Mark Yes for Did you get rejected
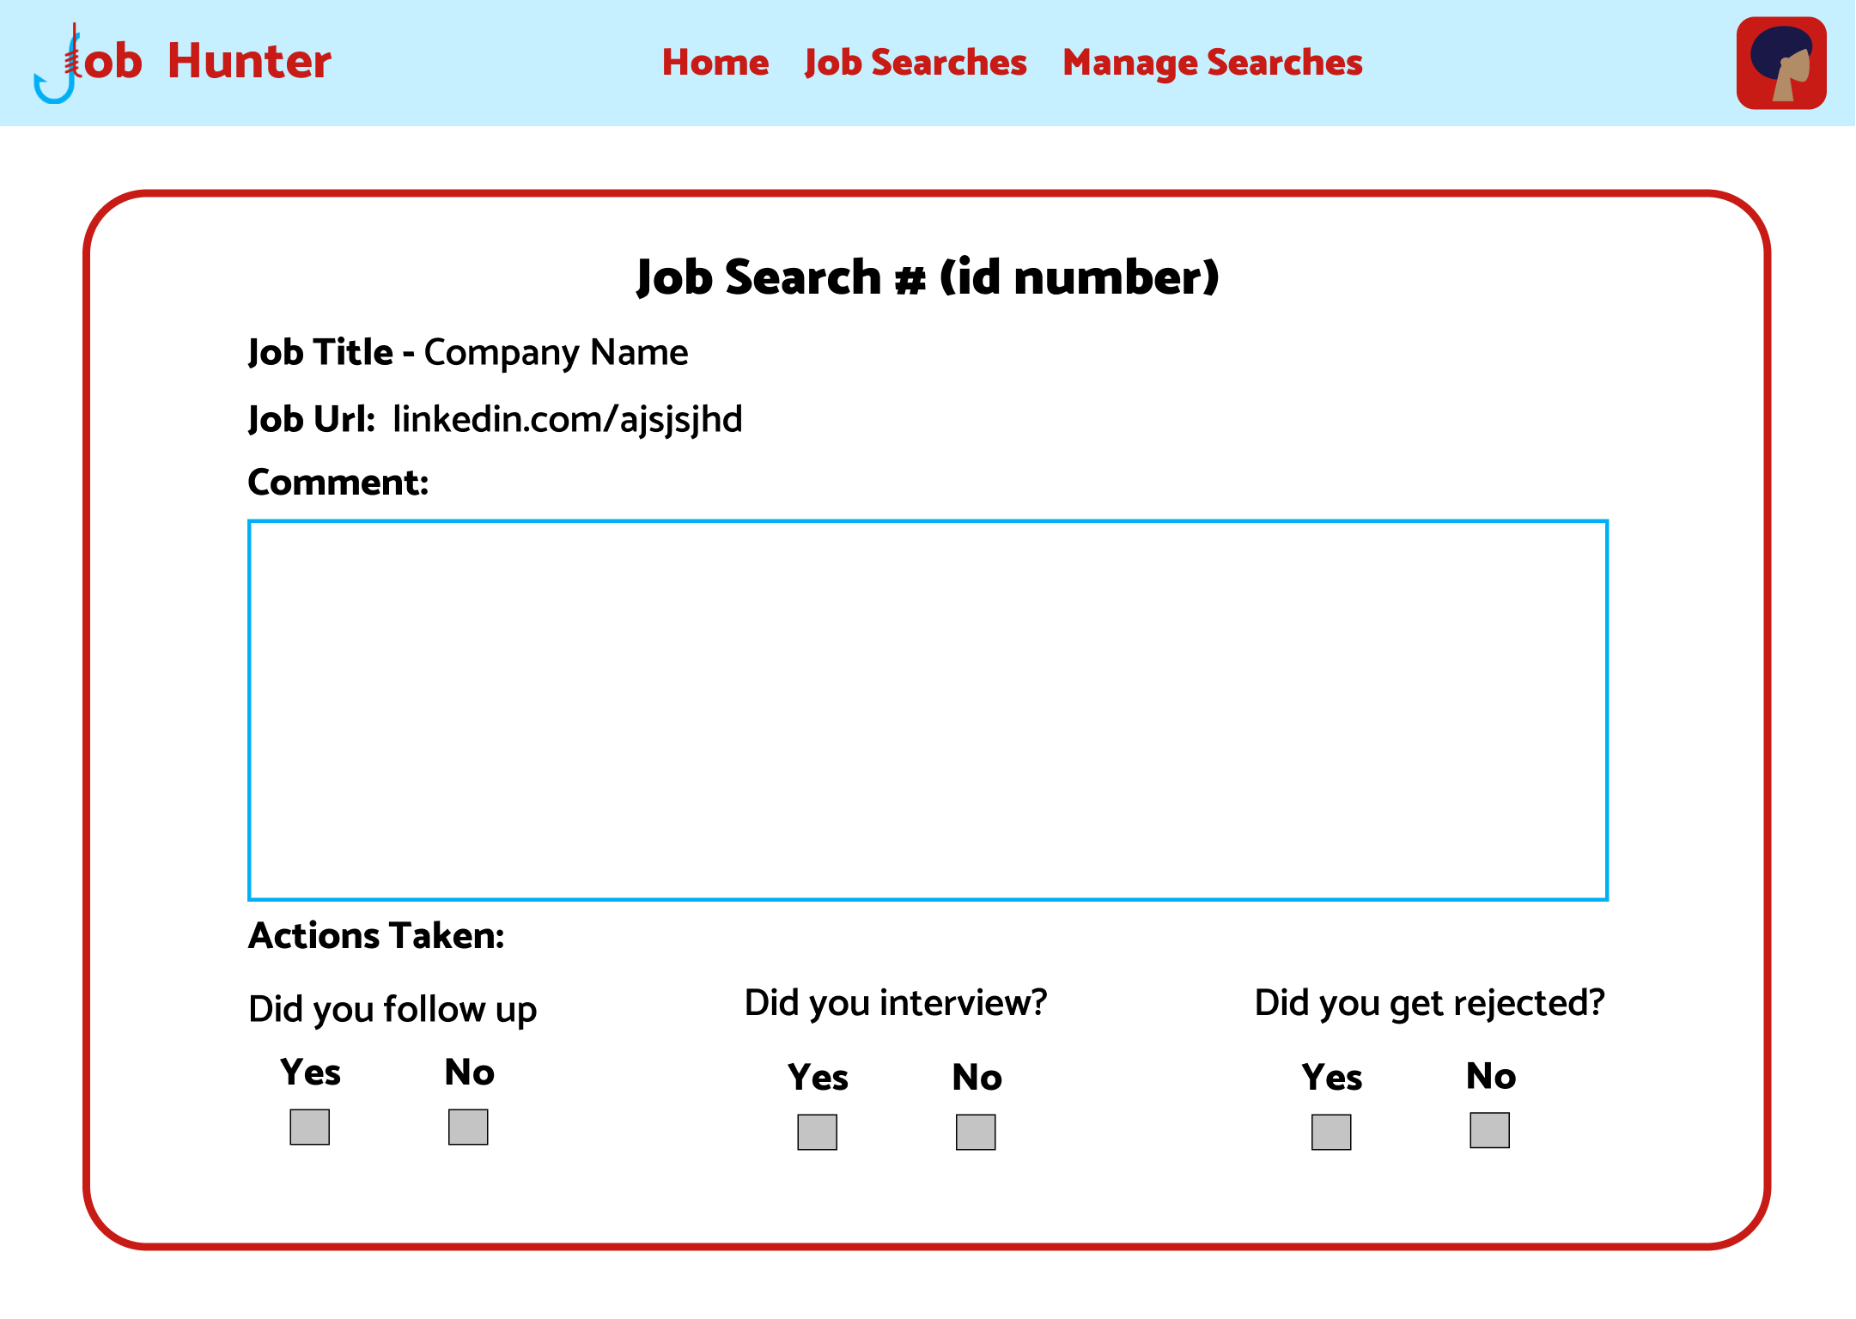1856x1319 pixels. pos(1331,1132)
